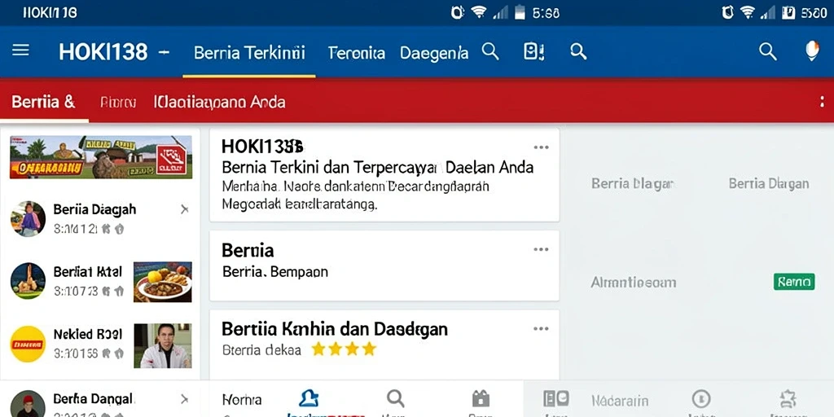This screenshot has height=417, width=834.
Task: Select the Rbrou tab in the red bar
Action: [118, 102]
